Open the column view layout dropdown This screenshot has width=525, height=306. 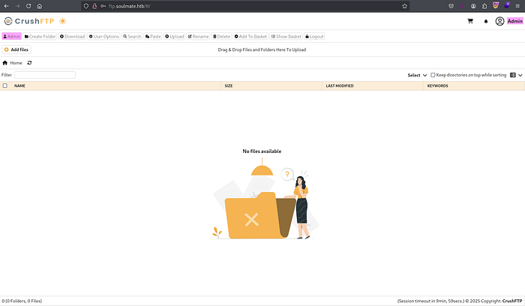(x=516, y=75)
